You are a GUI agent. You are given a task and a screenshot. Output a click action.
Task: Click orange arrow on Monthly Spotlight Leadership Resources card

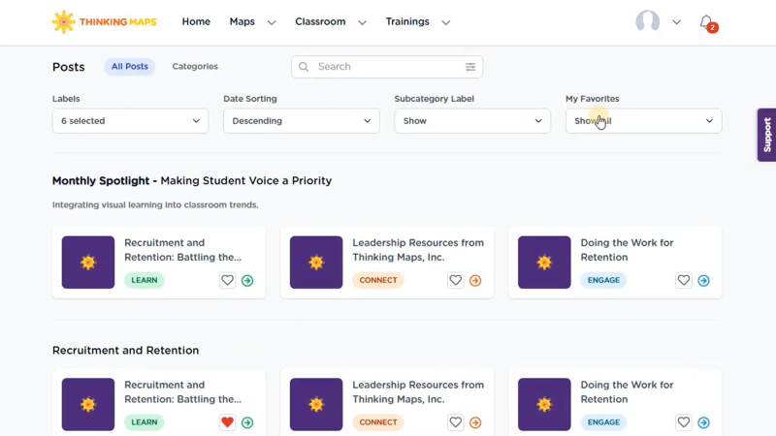click(x=475, y=281)
